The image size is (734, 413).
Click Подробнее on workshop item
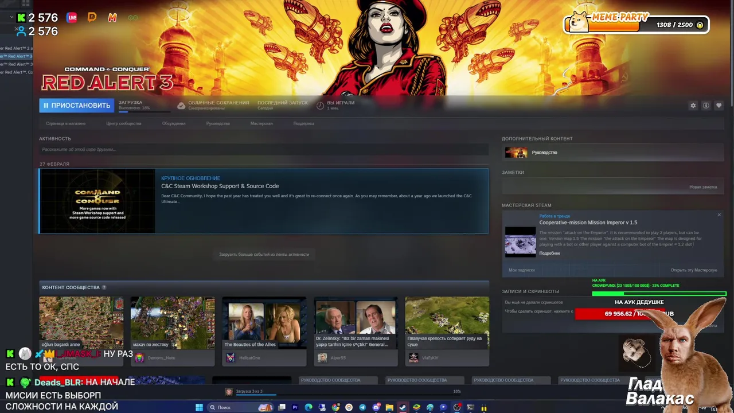(549, 253)
